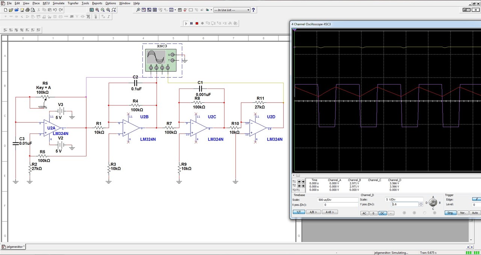Select DC coupling for Channel D
The width and height of the screenshot is (481, 255).
click(382, 213)
